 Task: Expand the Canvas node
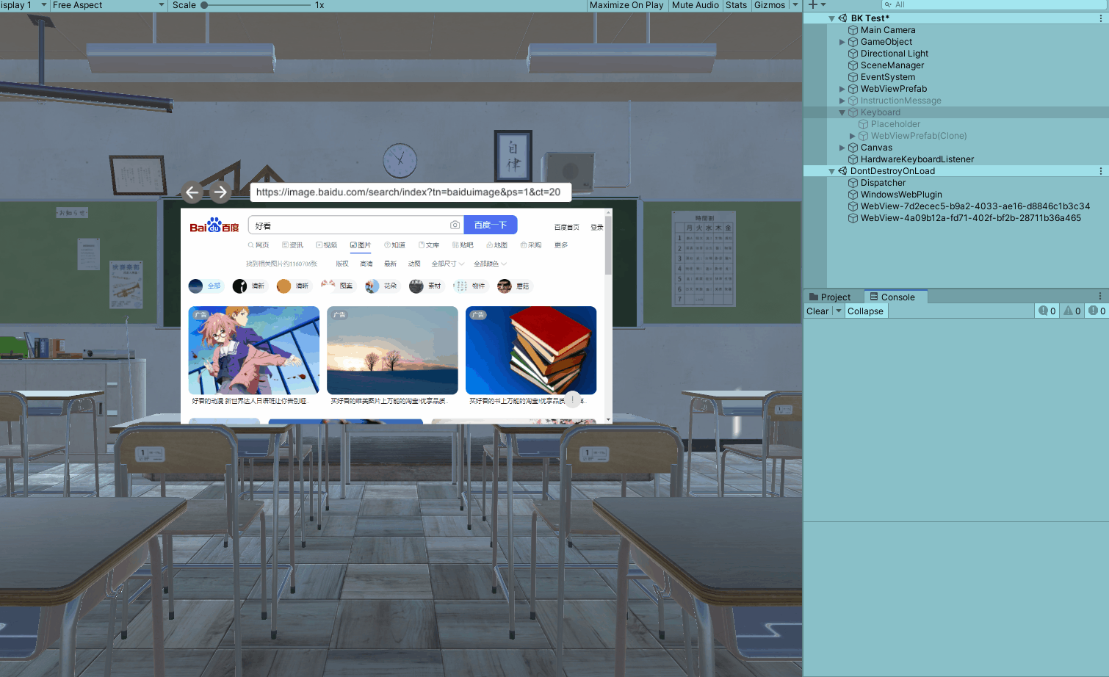(842, 148)
